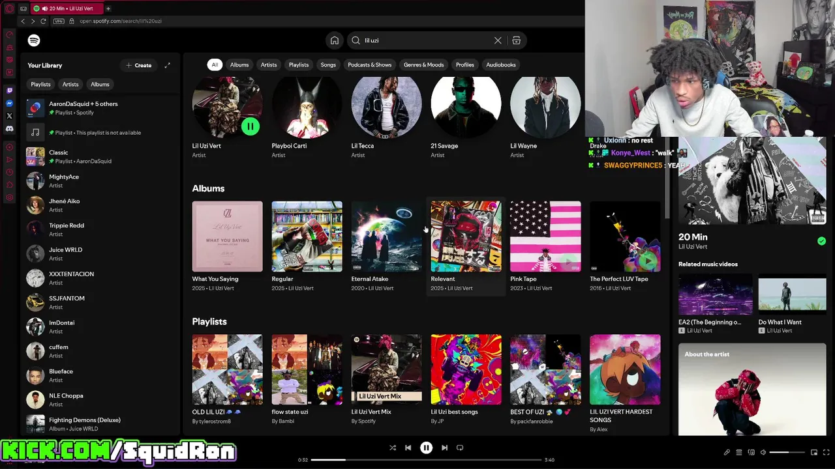Open the lyrics microphone icon

coord(727,452)
